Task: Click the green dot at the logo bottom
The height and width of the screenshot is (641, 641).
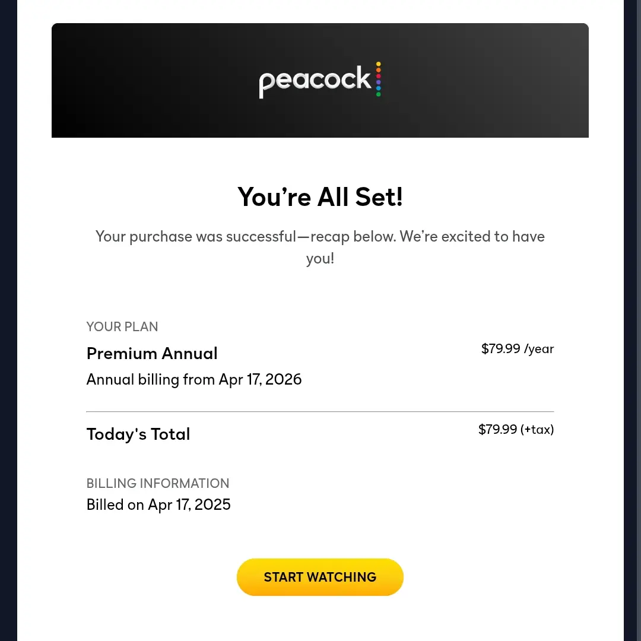Action: point(379,94)
